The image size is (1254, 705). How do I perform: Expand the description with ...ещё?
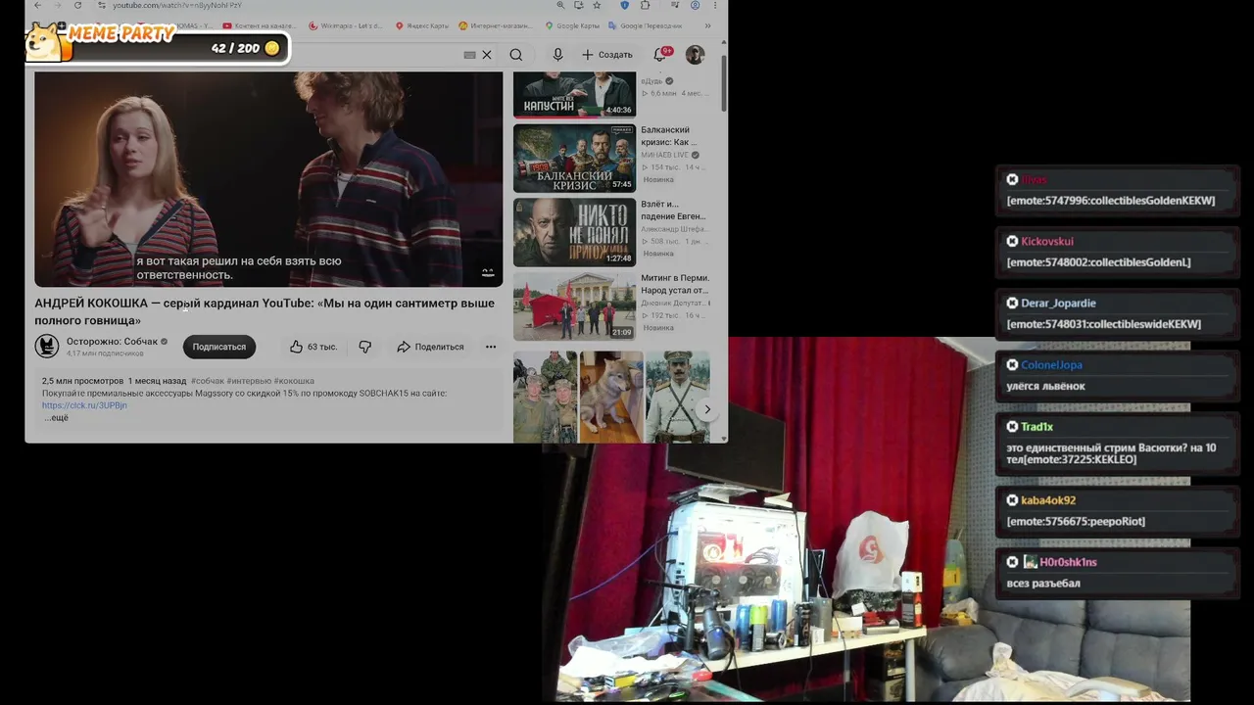pyautogui.click(x=56, y=418)
